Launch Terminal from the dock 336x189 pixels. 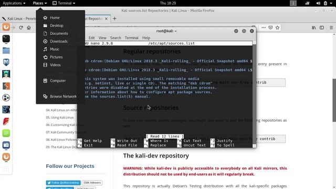(6, 39)
